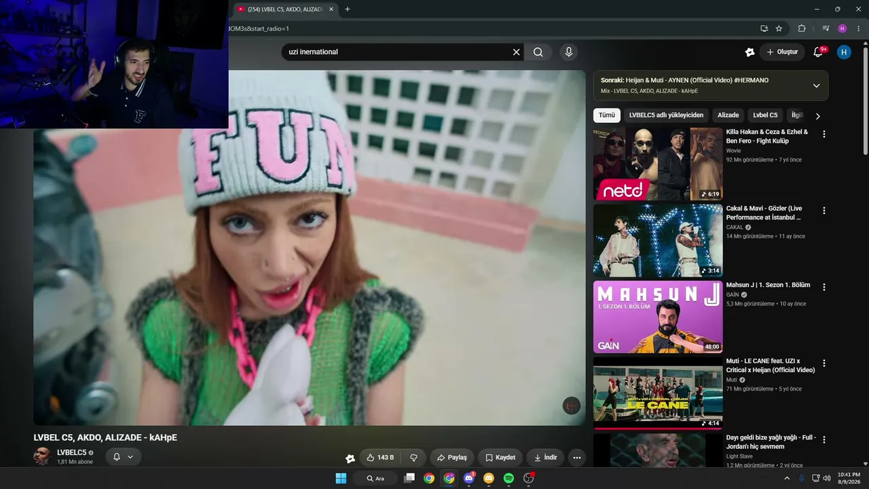Select the Alizade filter chip
Viewport: 869px width, 489px height.
tap(728, 115)
